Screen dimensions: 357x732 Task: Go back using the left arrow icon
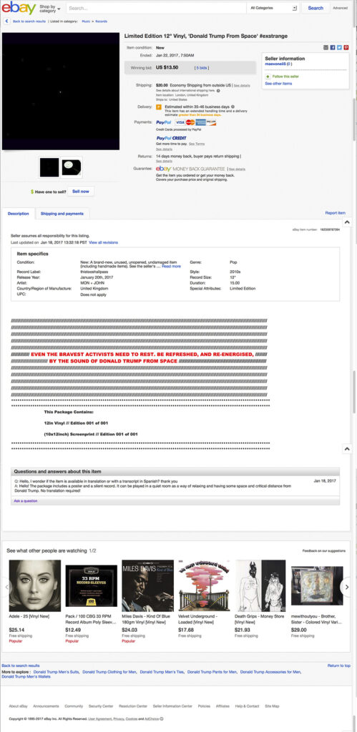tap(6, 21)
